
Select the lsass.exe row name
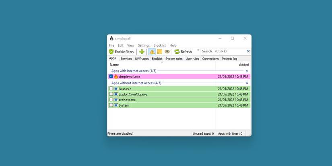(125, 89)
